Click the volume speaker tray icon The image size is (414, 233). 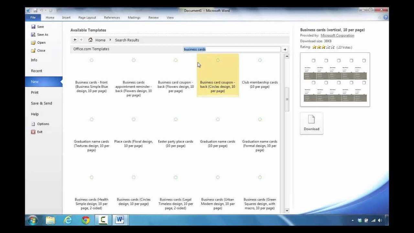tap(380, 220)
